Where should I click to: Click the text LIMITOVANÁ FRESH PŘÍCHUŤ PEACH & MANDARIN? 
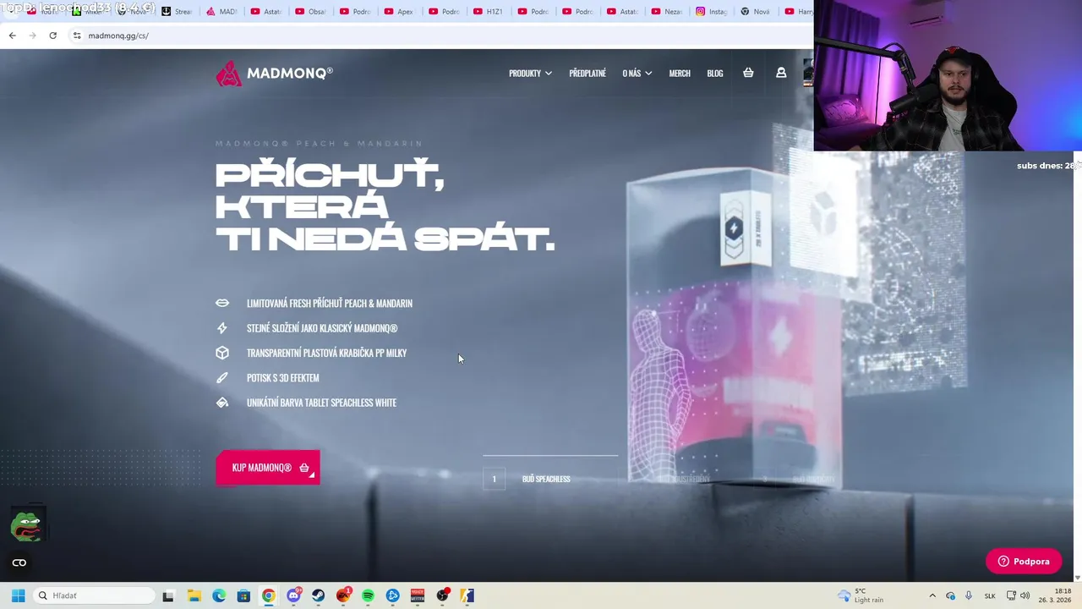pos(330,303)
